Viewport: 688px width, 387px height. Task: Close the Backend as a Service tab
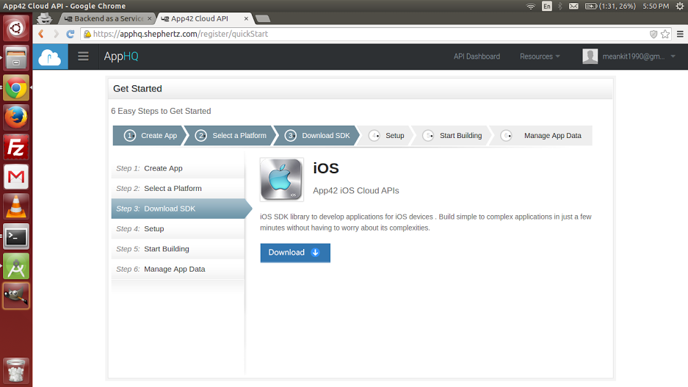click(x=150, y=18)
